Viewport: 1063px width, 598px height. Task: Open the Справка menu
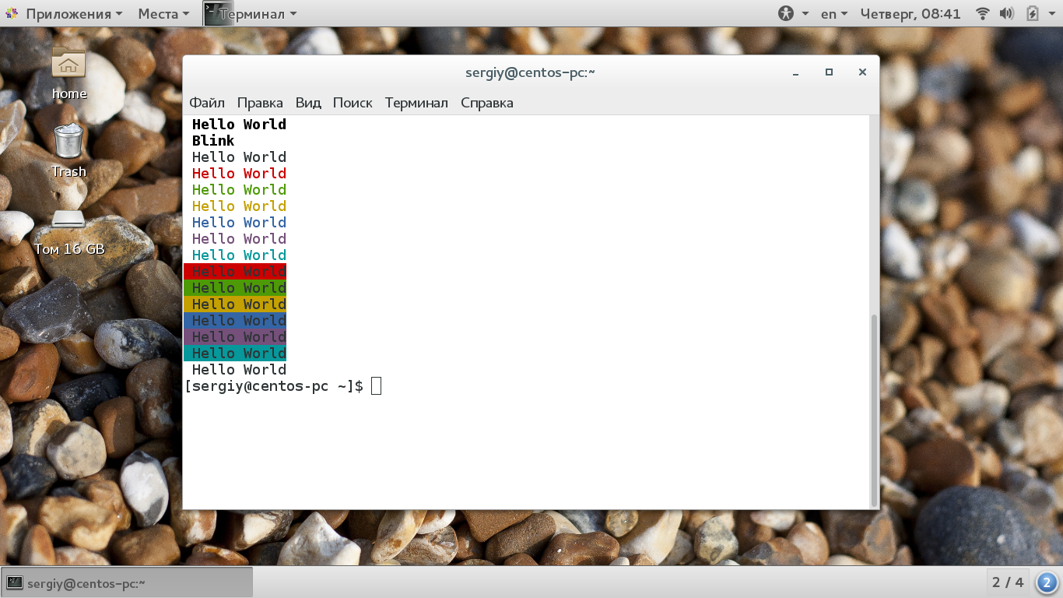(x=487, y=103)
